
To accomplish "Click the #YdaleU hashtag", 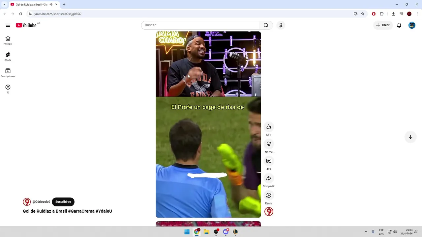I will 104,211.
